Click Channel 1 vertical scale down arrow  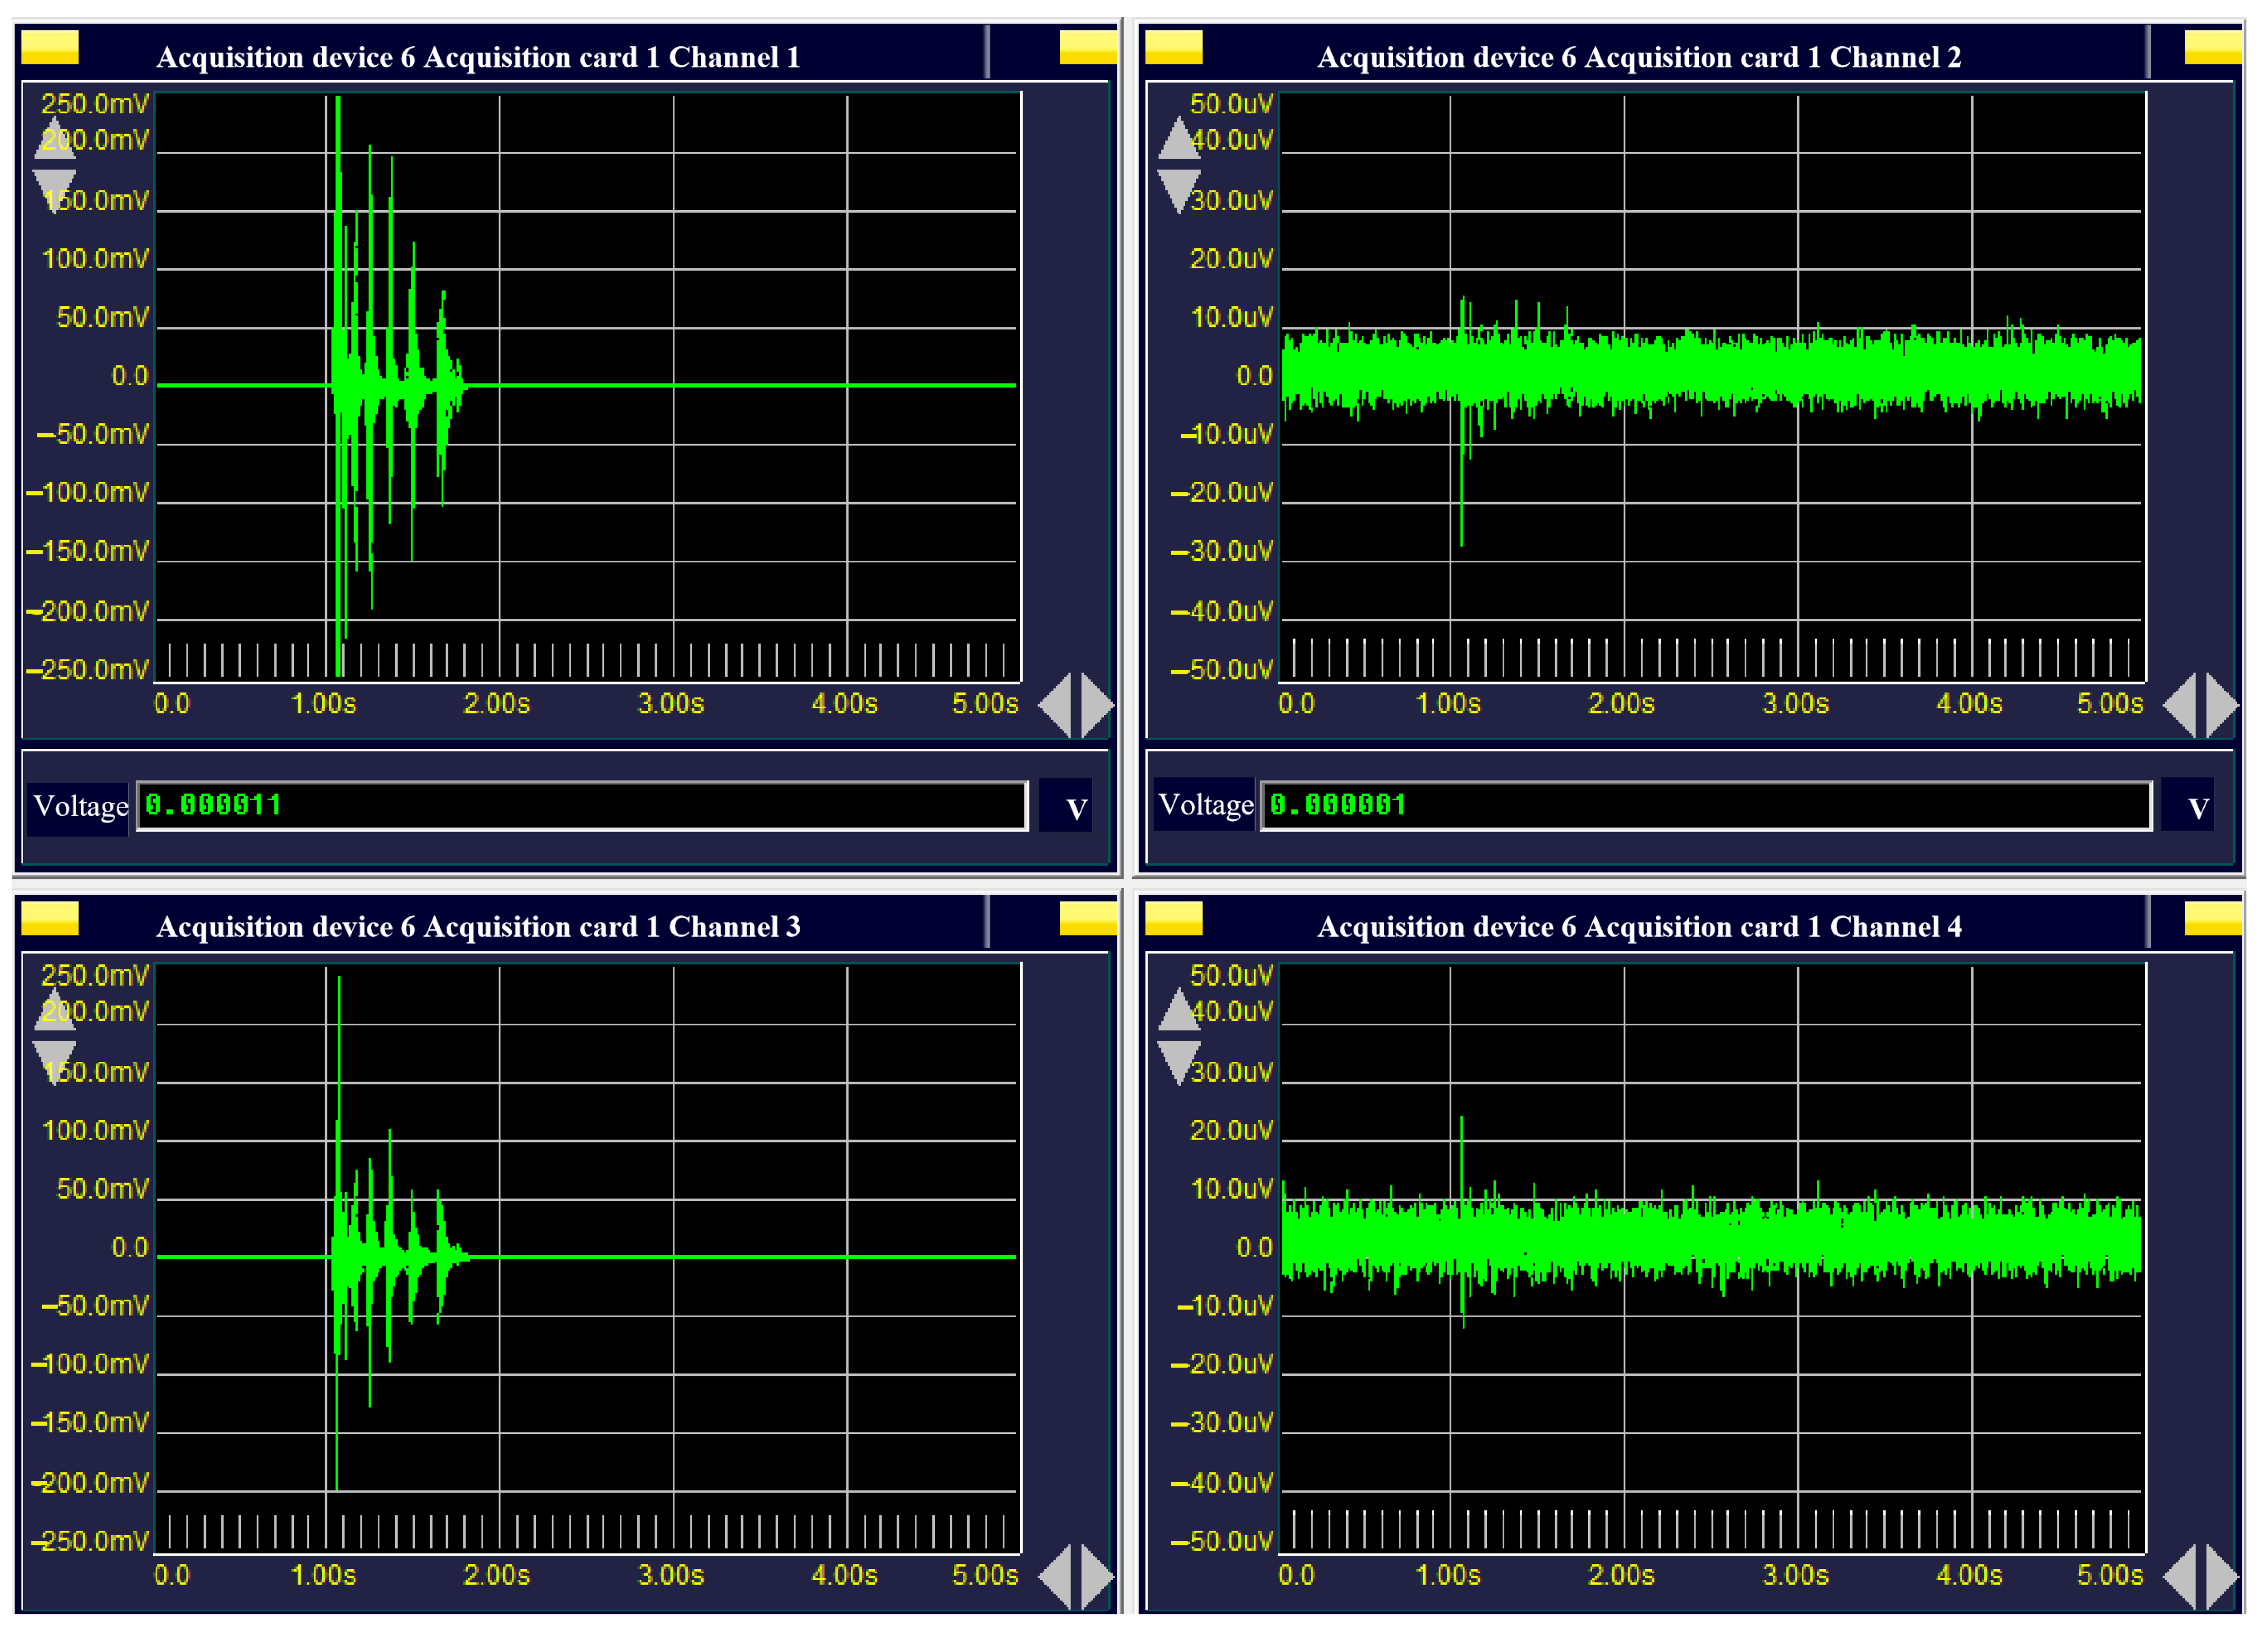pos(55,190)
